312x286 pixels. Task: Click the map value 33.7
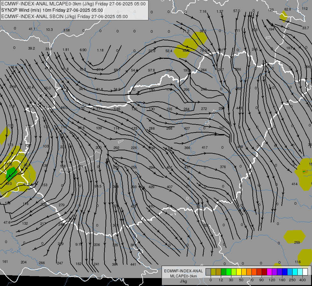[305, 28]
